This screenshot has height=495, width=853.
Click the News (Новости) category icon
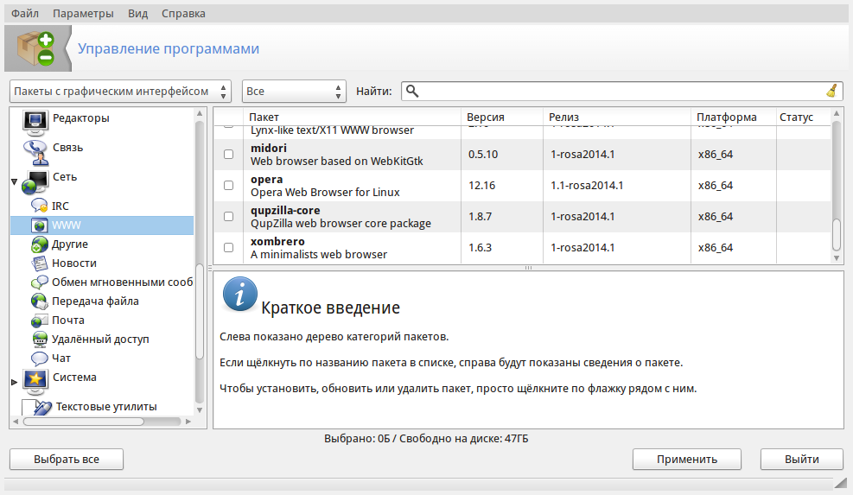pyautogui.click(x=40, y=263)
